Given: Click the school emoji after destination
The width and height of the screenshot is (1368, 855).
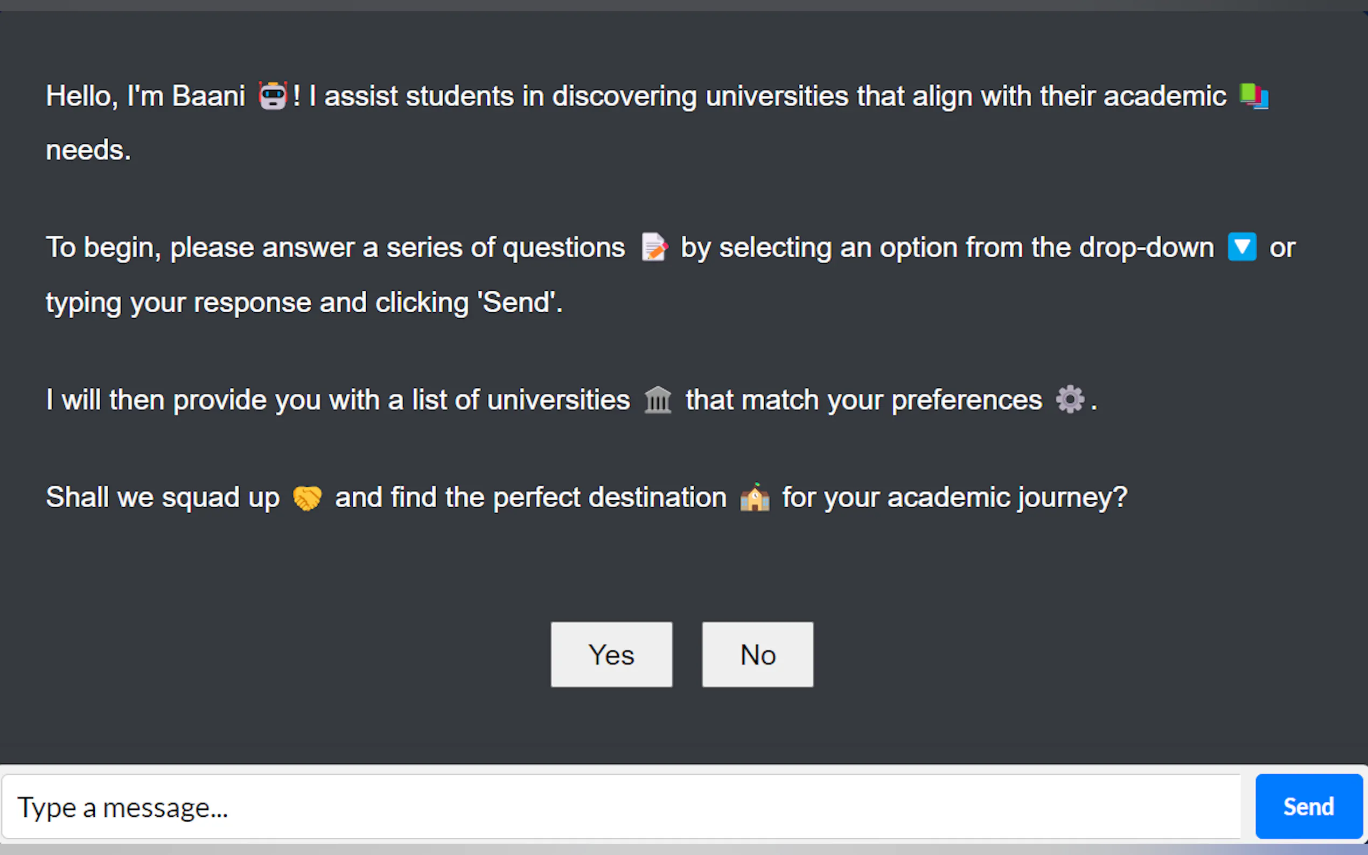Looking at the screenshot, I should pos(755,497).
